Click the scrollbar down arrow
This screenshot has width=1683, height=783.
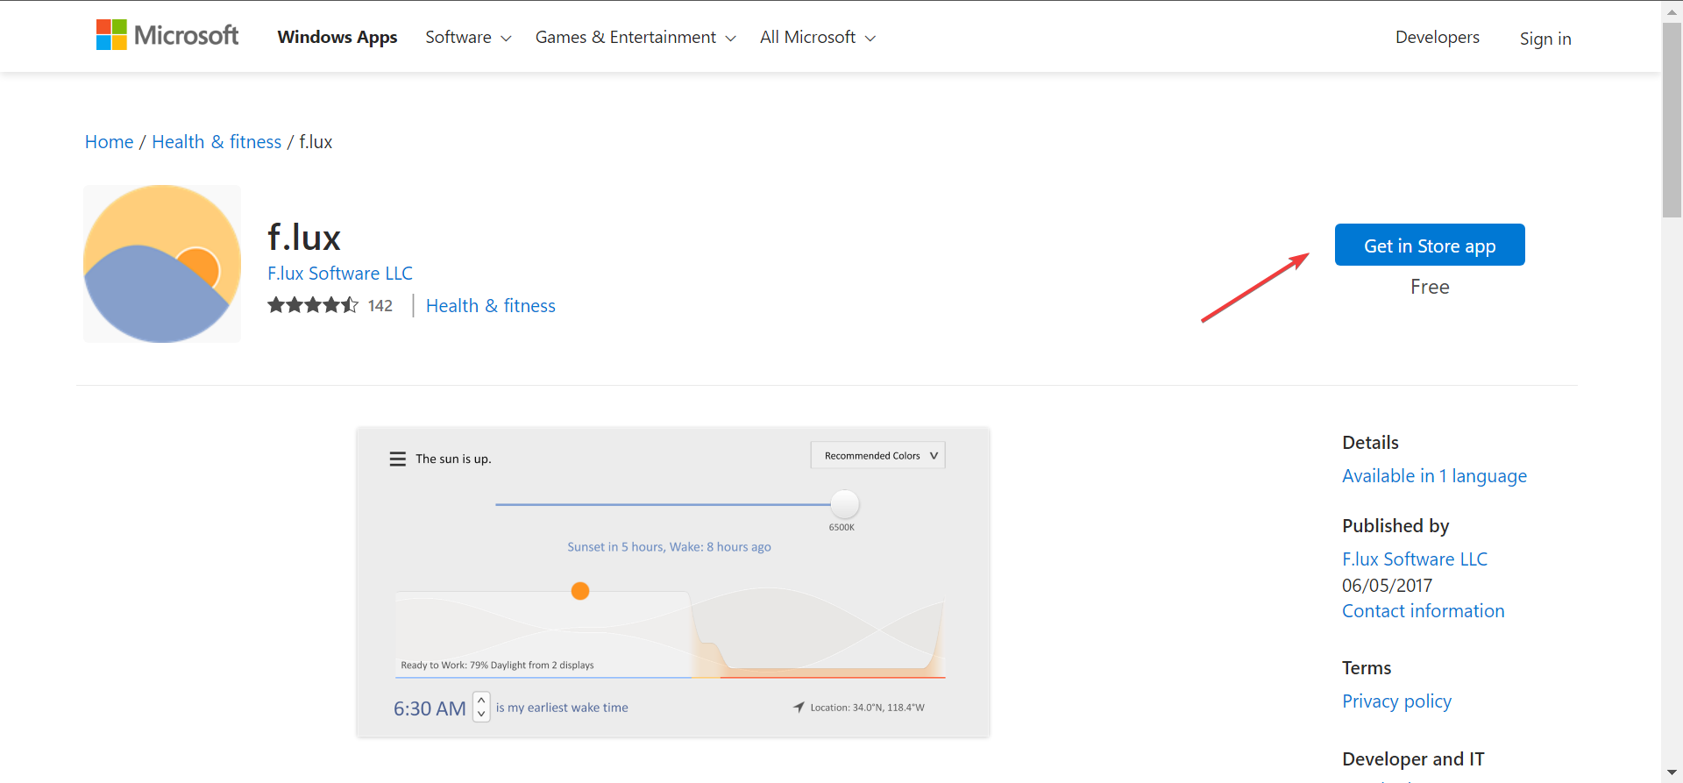(x=1672, y=772)
